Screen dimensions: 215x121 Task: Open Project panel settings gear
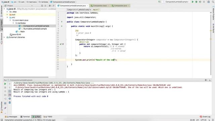[x=50, y=6]
